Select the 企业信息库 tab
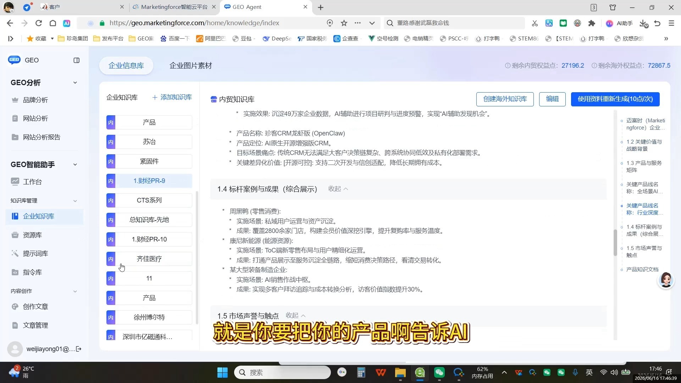The height and width of the screenshot is (383, 681). pyautogui.click(x=126, y=66)
